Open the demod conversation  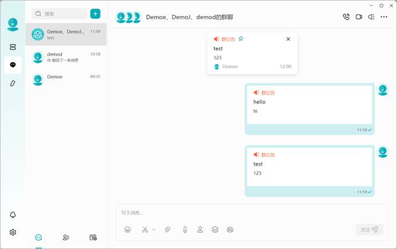click(x=66, y=57)
